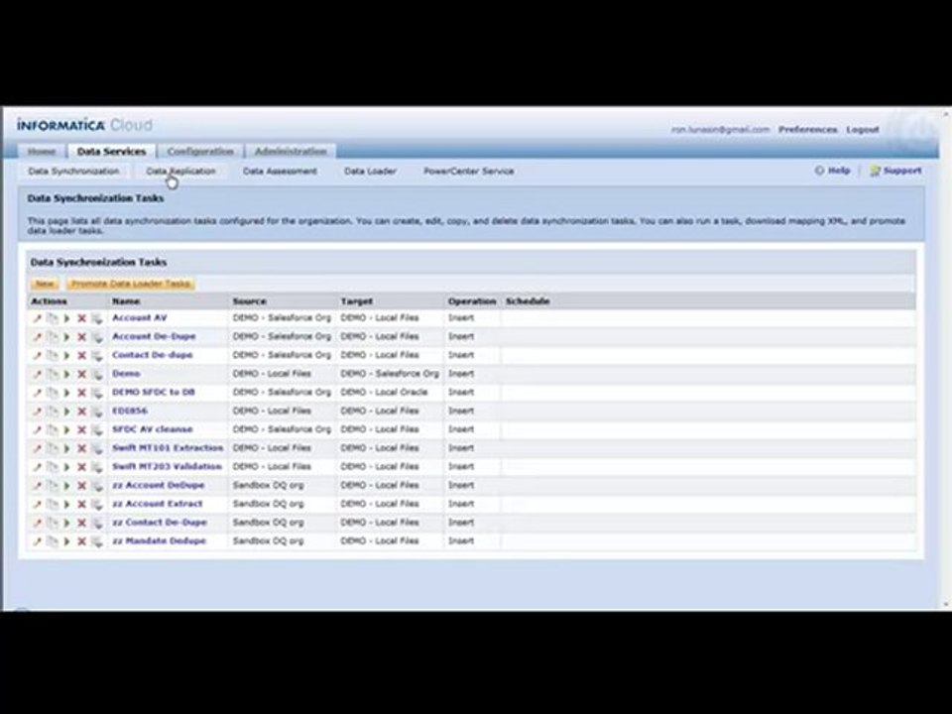Click Promote Data Loader Tasks button
This screenshot has height=714, width=952.
pos(131,284)
